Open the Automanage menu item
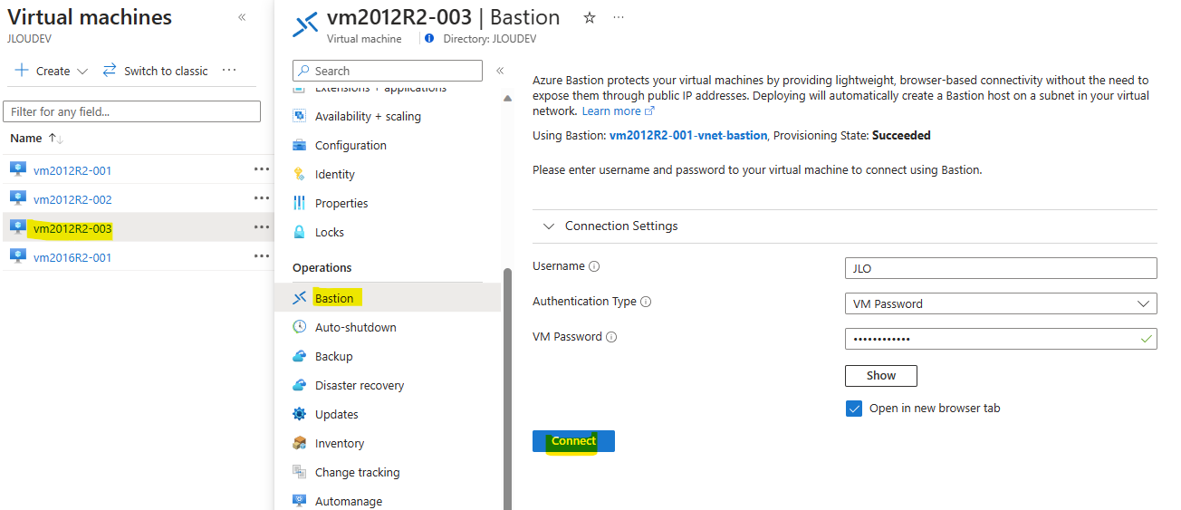This screenshot has height=510, width=1181. (x=349, y=501)
